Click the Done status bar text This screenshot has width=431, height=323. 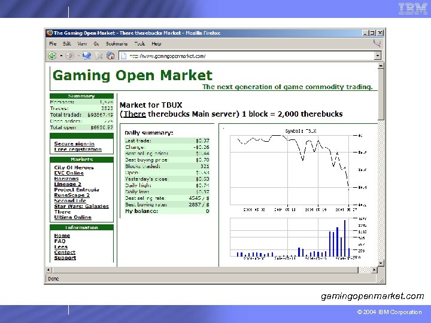[x=53, y=279]
